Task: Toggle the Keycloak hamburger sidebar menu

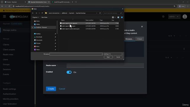Action: tap(4, 17)
